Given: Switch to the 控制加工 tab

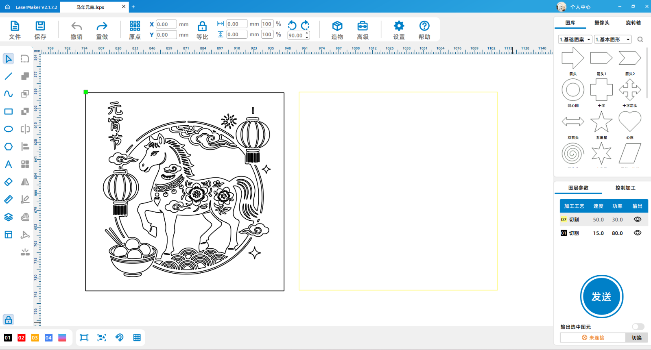Looking at the screenshot, I should [x=625, y=188].
